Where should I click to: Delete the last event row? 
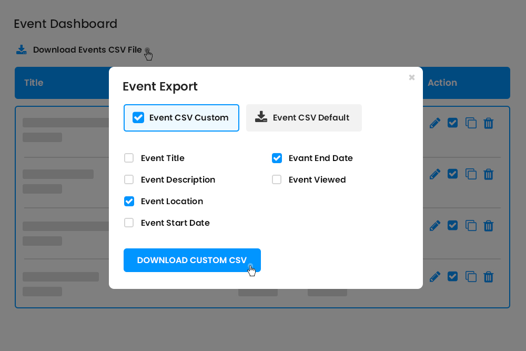[488, 276]
